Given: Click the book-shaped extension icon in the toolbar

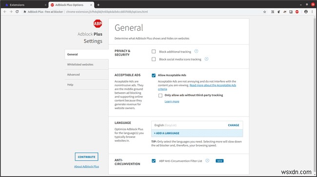Looking at the screenshot, I should tap(291, 12).
